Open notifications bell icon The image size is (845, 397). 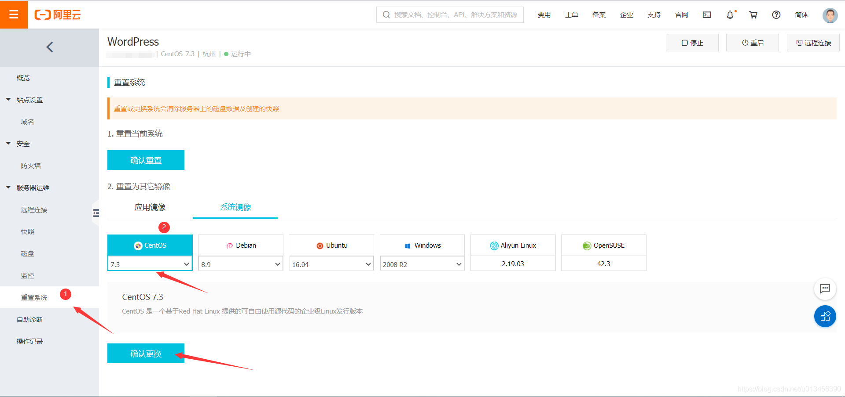point(730,15)
